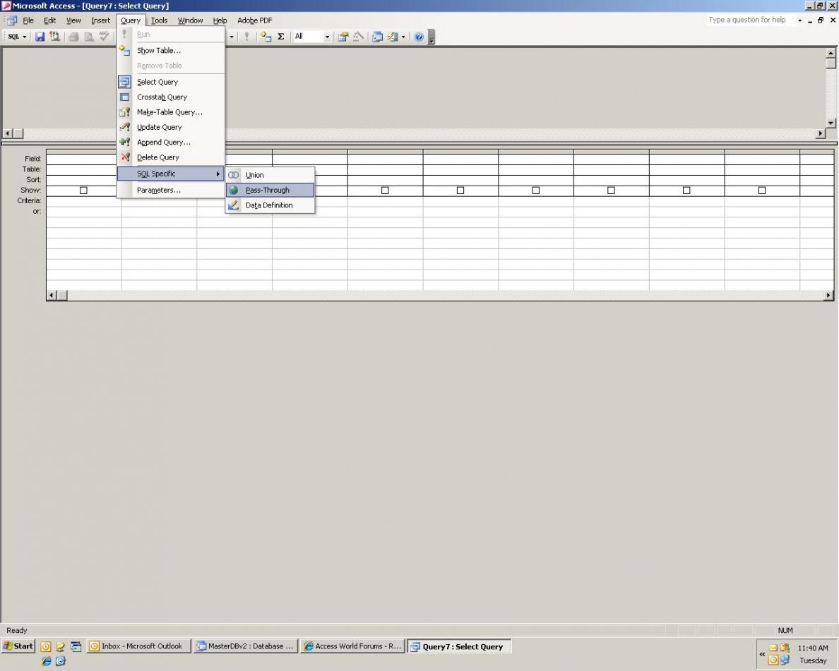Click the Append Query menu icon
This screenshot has width=839, height=671.
point(125,143)
